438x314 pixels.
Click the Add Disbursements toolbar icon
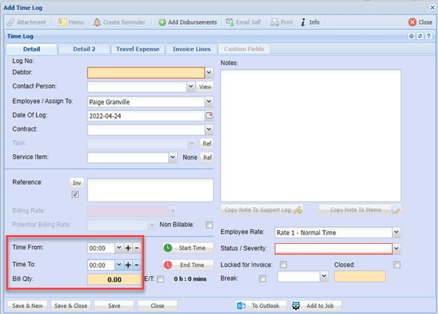point(162,22)
